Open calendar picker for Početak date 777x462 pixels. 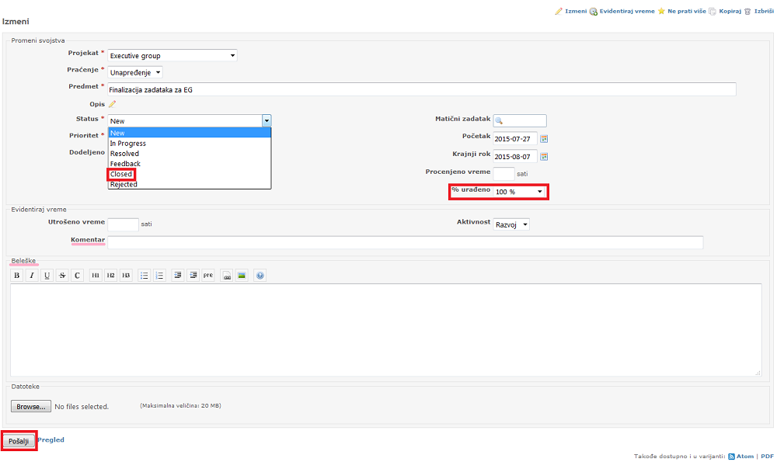click(x=545, y=139)
